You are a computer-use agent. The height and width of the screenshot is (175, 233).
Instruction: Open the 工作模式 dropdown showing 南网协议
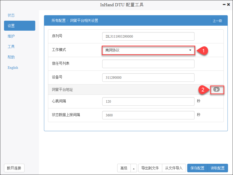click(x=148, y=50)
